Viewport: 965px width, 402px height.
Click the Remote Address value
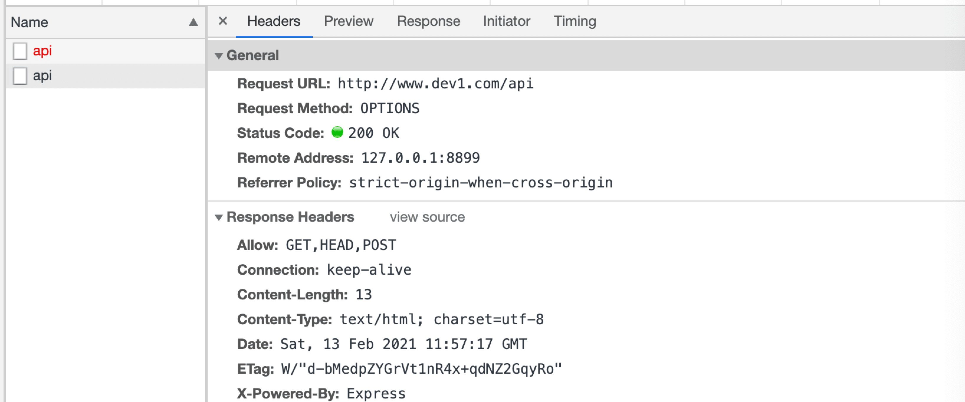(x=420, y=158)
